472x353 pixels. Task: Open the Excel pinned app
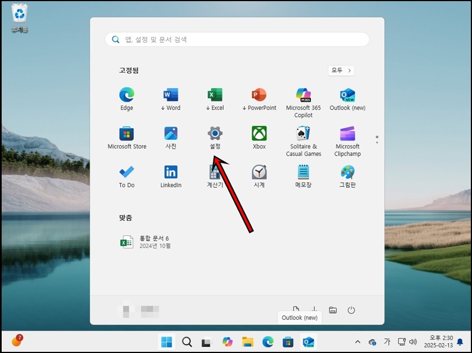coord(215,99)
